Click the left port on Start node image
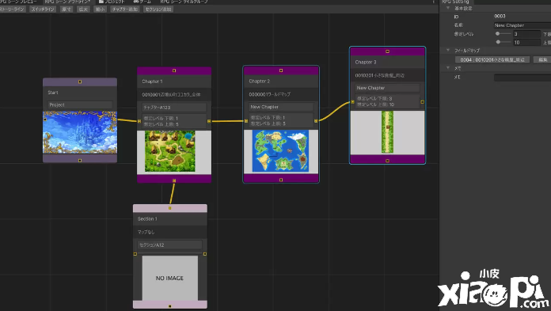551x311 pixels. click(45, 119)
